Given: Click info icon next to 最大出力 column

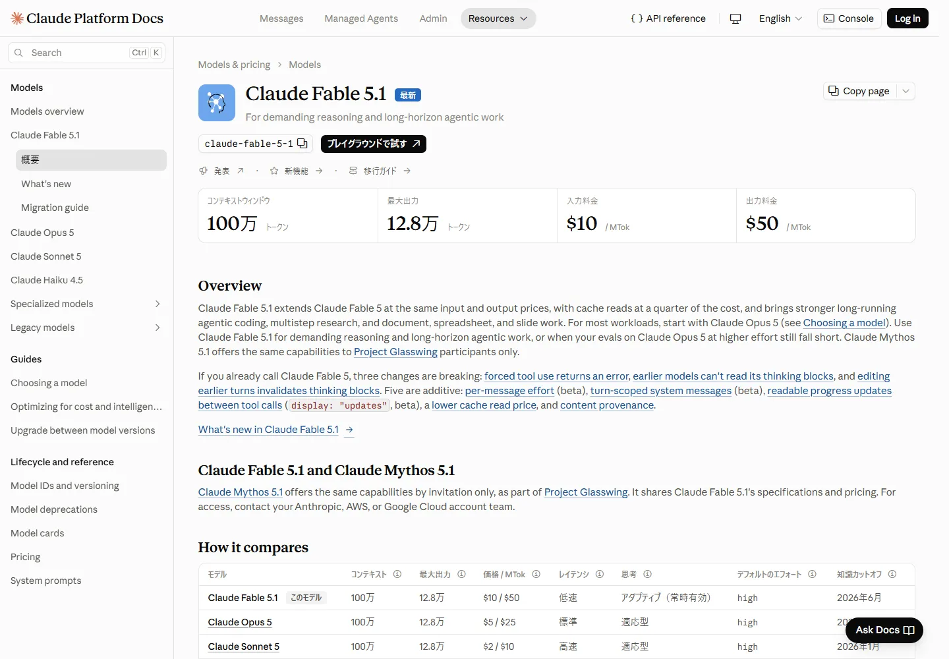Looking at the screenshot, I should (x=461, y=574).
